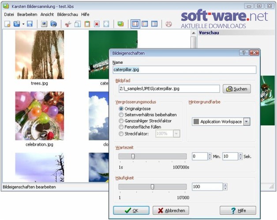Screen dimensions: 277x220
Task: Click the celebration.jpg file name label
Action: pos(39,144)
